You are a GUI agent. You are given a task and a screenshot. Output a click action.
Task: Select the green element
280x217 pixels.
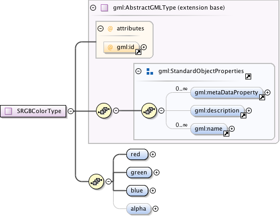coord(139,173)
